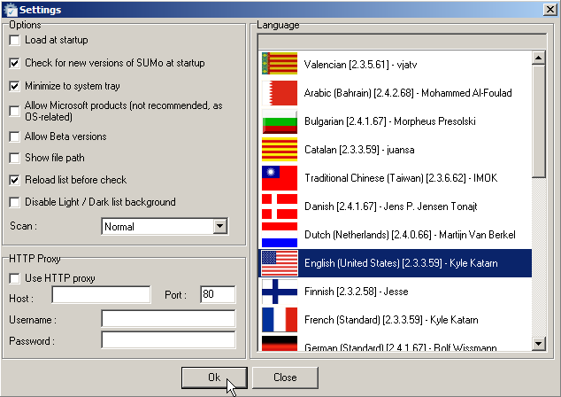
Task: Toggle Check for new versions of SUMo
Action: 15,63
